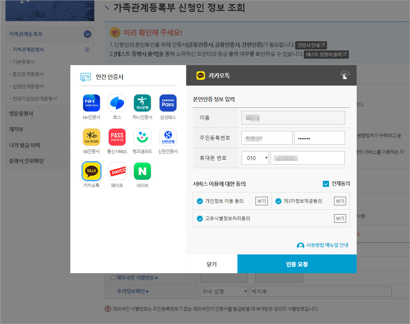The image size is (410, 324).
Task: Focus the 주민등록번호 front digits field
Action: point(267,138)
